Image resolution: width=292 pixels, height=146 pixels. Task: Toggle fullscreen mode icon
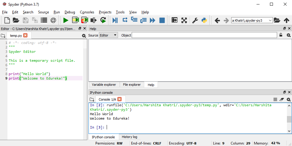coord(184,20)
